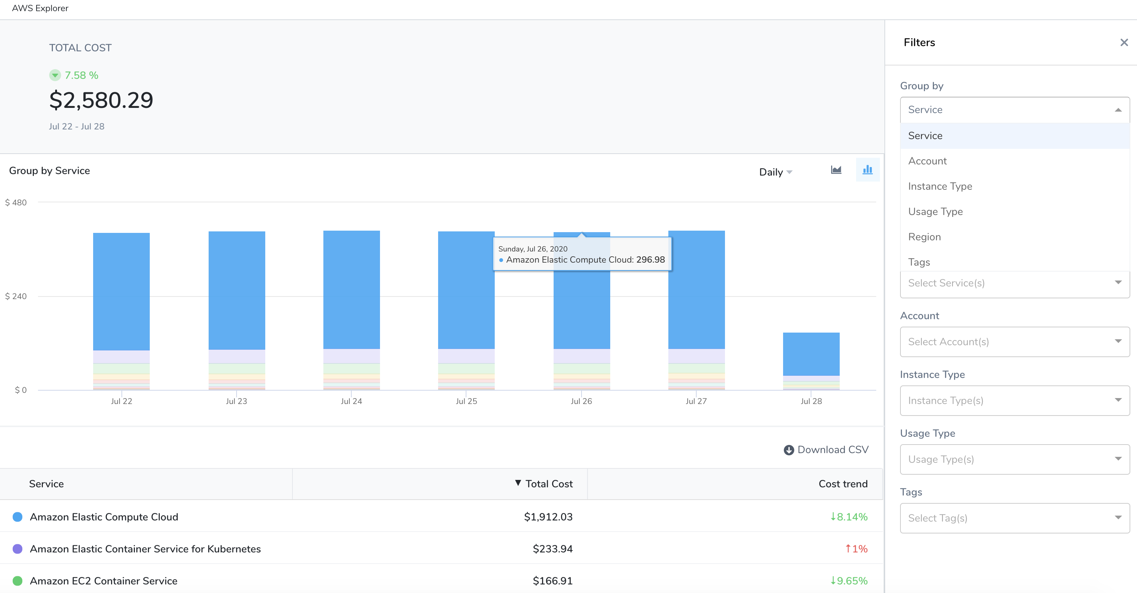Choose Usage Type in Group by list

(1014, 212)
